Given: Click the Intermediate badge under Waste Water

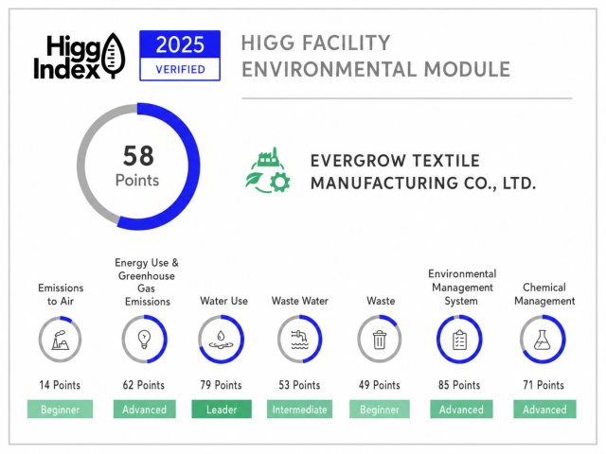Looking at the screenshot, I should (299, 410).
